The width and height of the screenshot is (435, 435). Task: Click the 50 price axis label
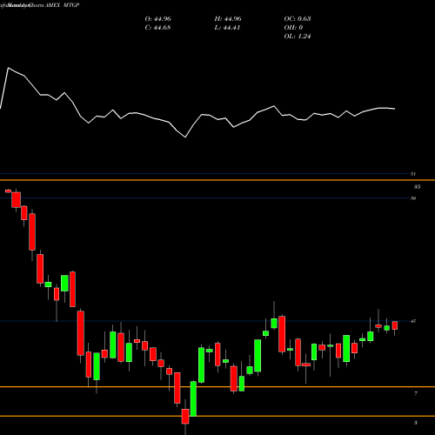point(413,198)
